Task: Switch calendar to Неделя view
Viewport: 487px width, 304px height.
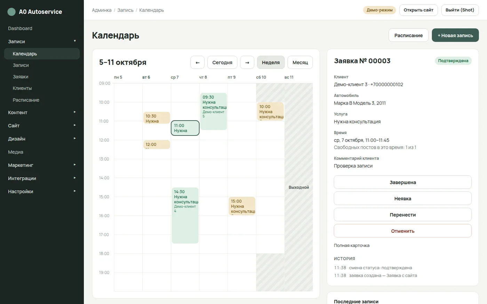Action: click(271, 63)
